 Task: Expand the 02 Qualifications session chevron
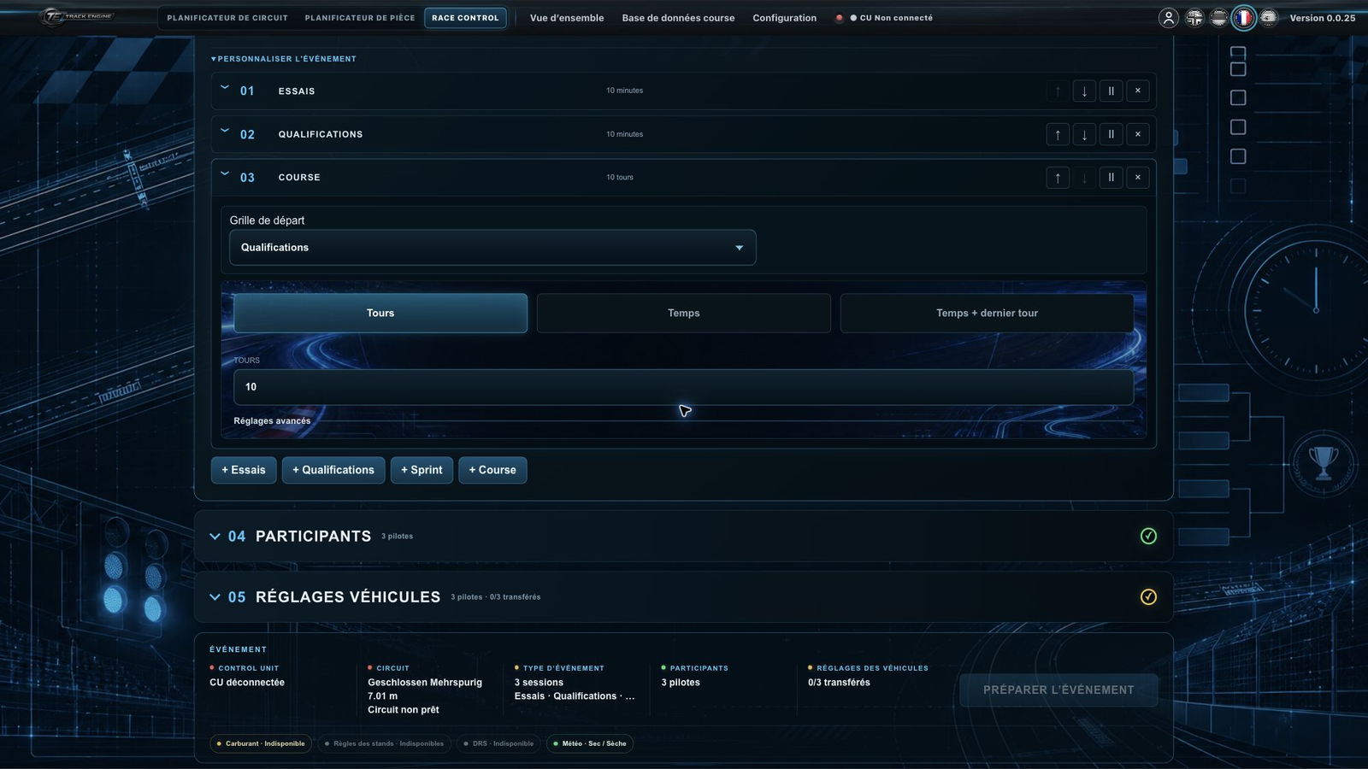[x=225, y=131]
